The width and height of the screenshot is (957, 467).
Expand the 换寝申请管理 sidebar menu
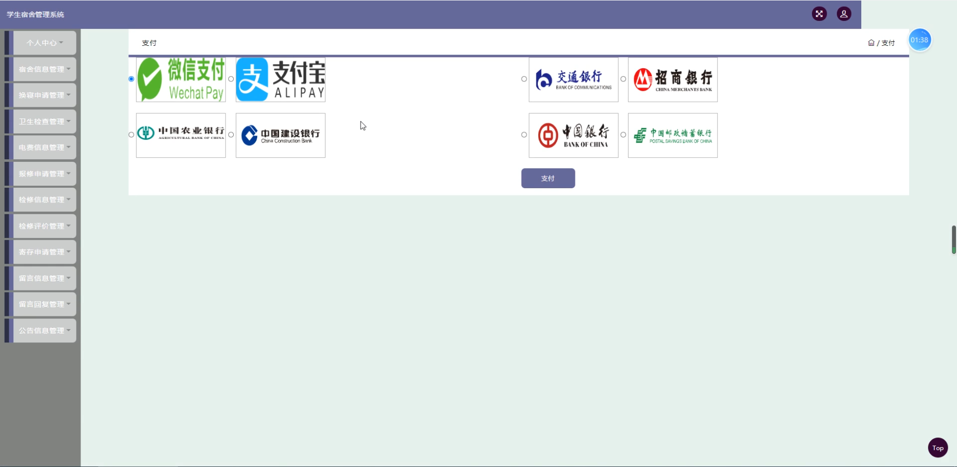(x=45, y=95)
